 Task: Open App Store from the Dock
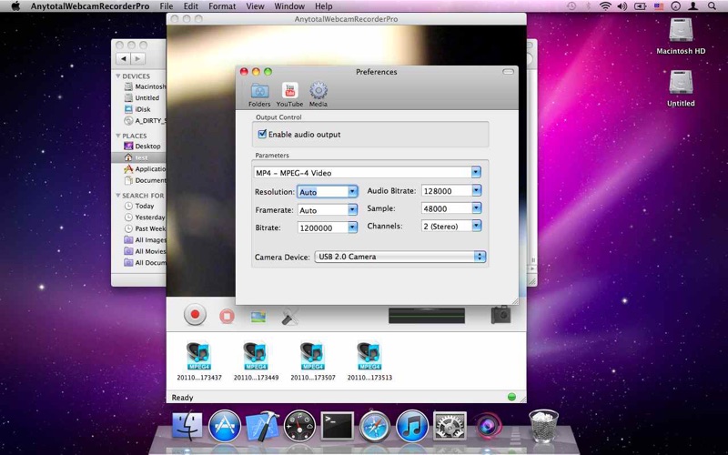click(225, 426)
